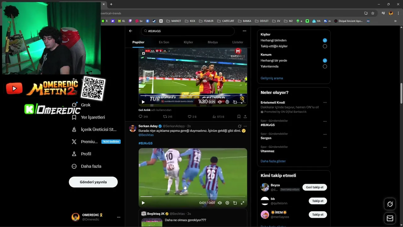This screenshot has width=403, height=227.
Task: Click the #BJKvGS hashtag in Serkan's post
Action: (x=145, y=143)
